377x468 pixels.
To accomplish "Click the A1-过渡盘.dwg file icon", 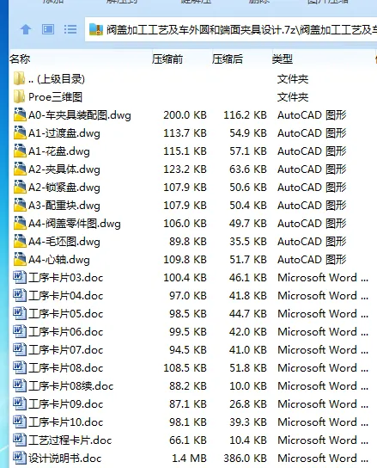I will pyautogui.click(x=20, y=132).
